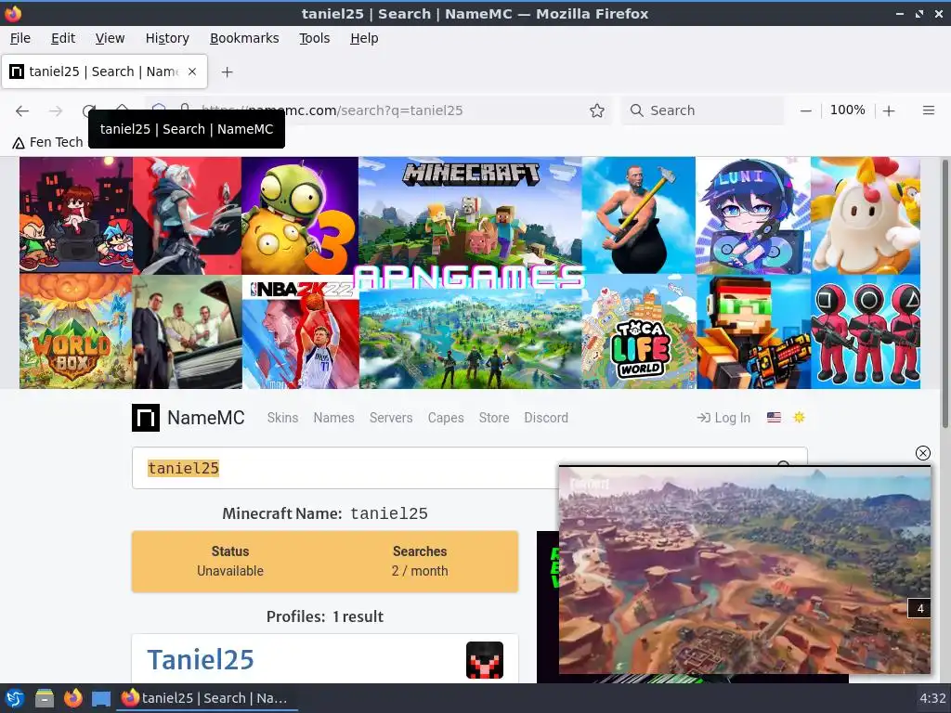Viewport: 951px width, 713px height.
Task: Open the taskbar file manager icon
Action: pos(45,698)
